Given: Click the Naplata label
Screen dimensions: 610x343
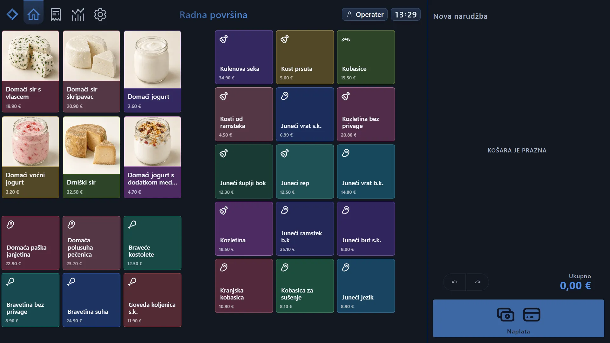Looking at the screenshot, I should tap(518, 331).
